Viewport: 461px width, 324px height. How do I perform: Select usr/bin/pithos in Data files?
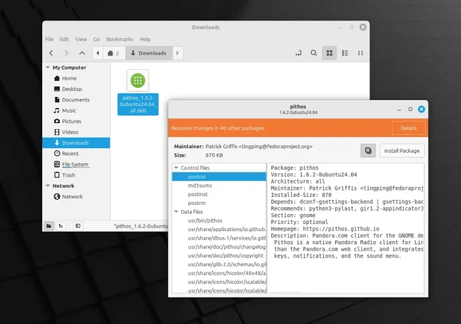[219, 221]
